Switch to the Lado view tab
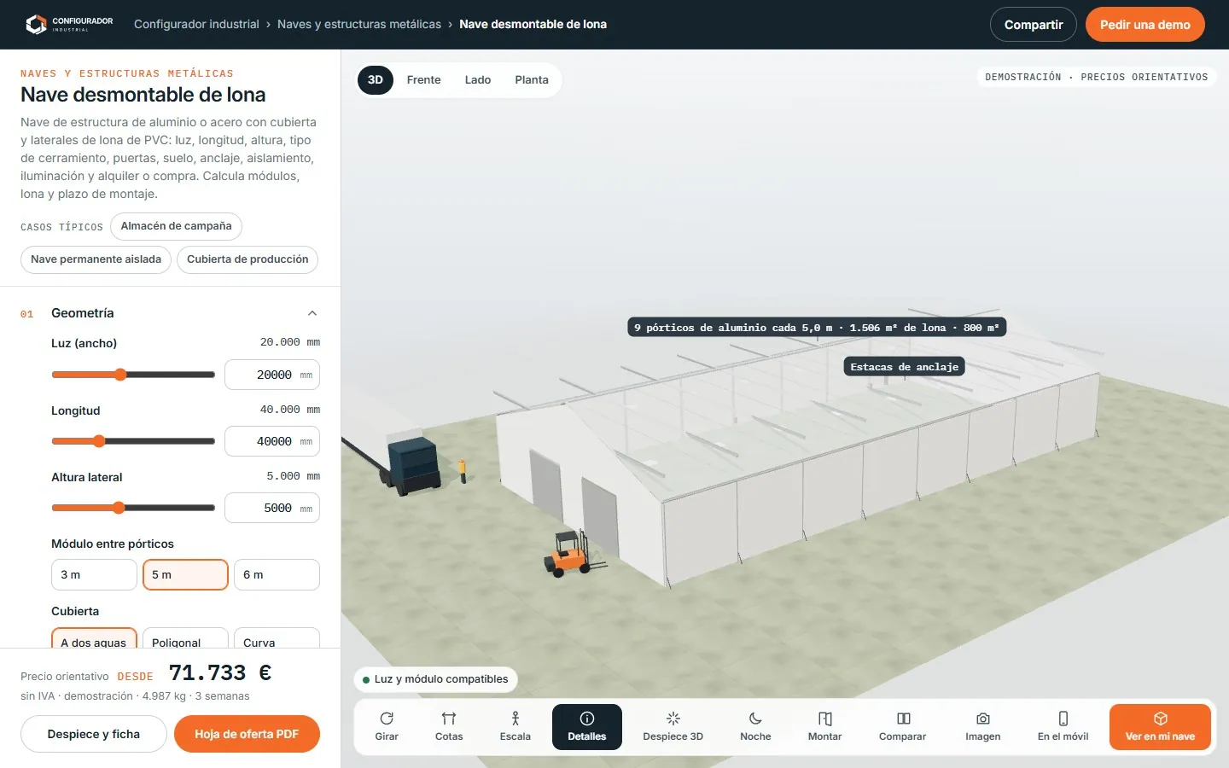1229x768 pixels. 478,79
